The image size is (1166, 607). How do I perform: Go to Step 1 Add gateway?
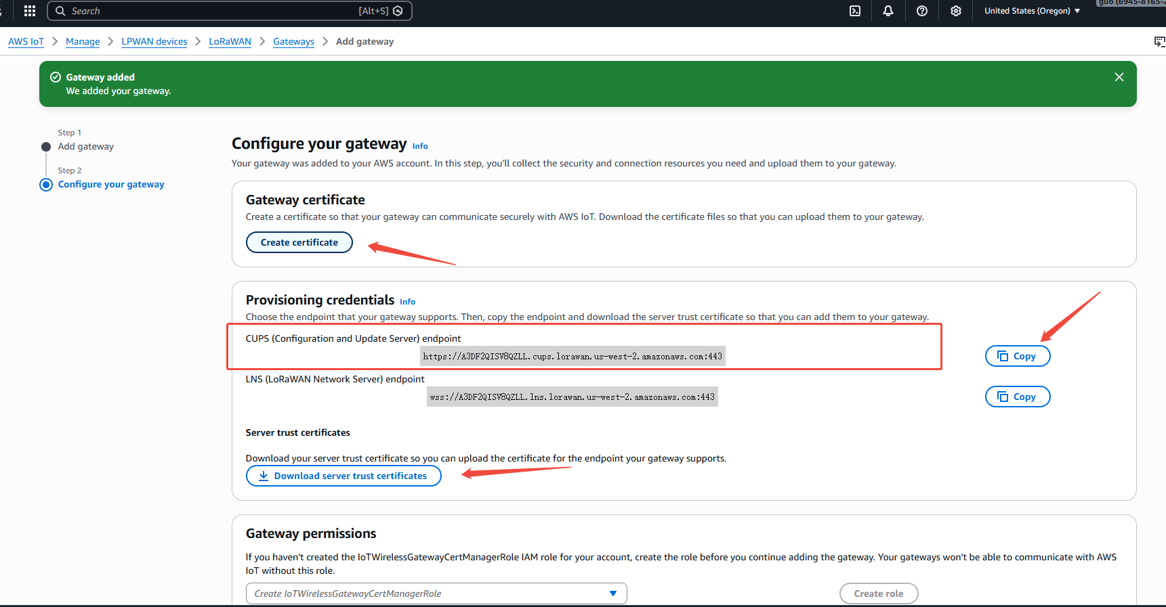pos(85,146)
